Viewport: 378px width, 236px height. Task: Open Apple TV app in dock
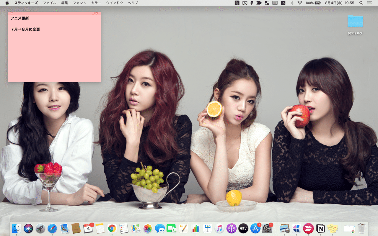point(243,228)
